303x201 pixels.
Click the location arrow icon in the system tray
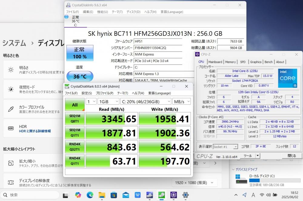click(x=245, y=195)
